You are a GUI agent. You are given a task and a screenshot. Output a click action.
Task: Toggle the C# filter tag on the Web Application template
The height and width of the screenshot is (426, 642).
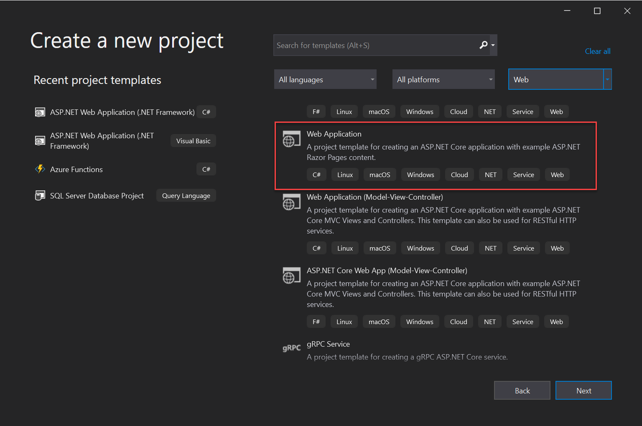[x=316, y=174]
